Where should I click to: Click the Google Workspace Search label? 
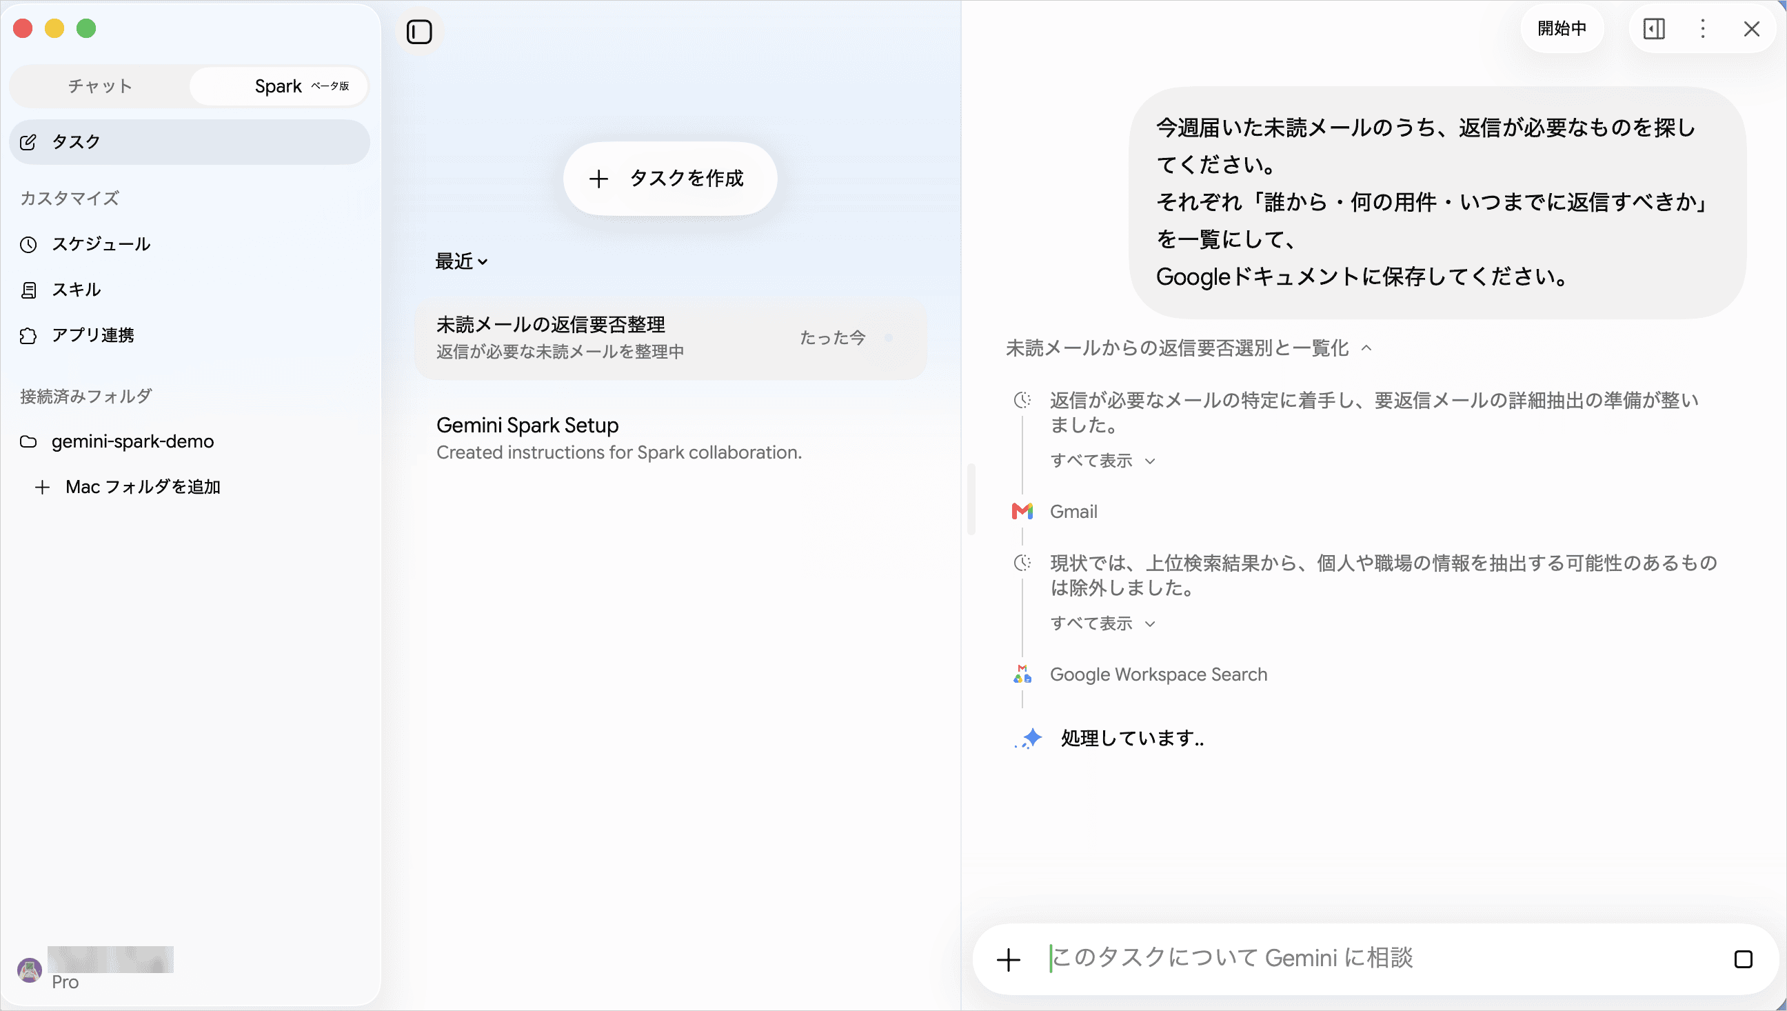1158,674
